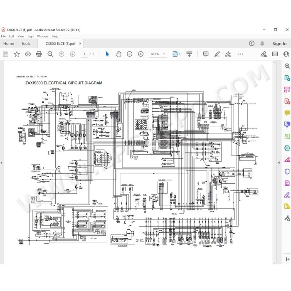Collapse the right tools pane arrow
Screen dimensions: 291x291
(279, 163)
